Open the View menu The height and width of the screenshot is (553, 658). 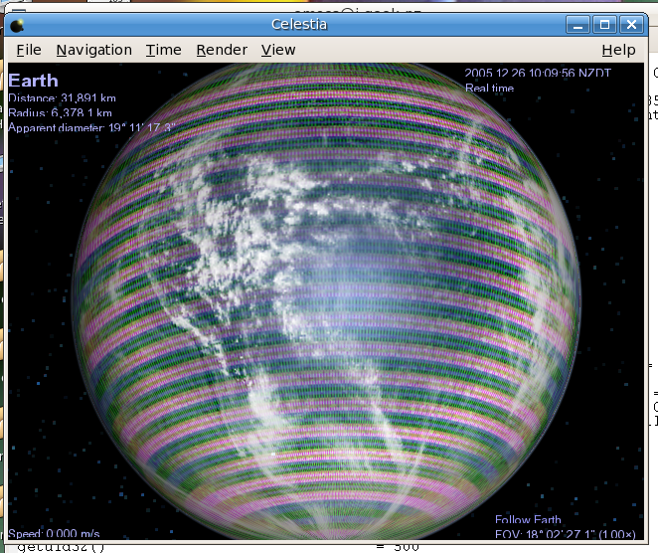click(278, 50)
